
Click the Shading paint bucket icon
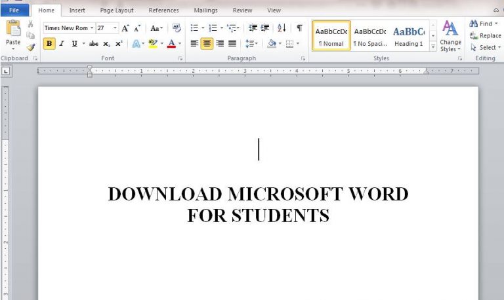272,43
